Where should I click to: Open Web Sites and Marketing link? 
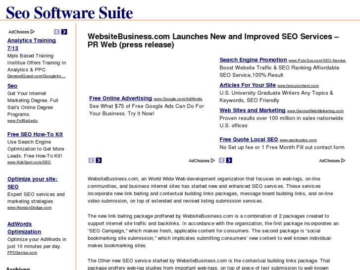[x=253, y=110]
